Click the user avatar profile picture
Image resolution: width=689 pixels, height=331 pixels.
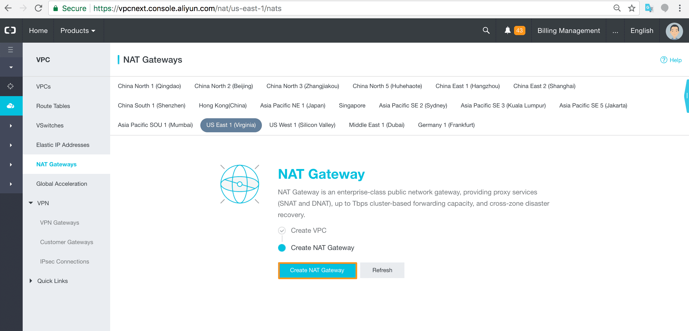674,31
